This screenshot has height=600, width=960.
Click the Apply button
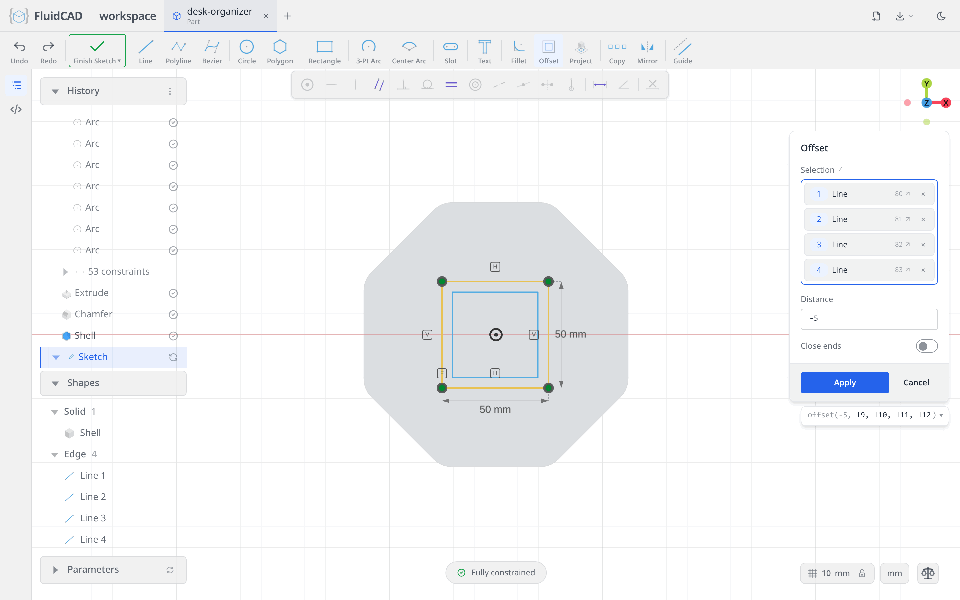click(x=845, y=383)
